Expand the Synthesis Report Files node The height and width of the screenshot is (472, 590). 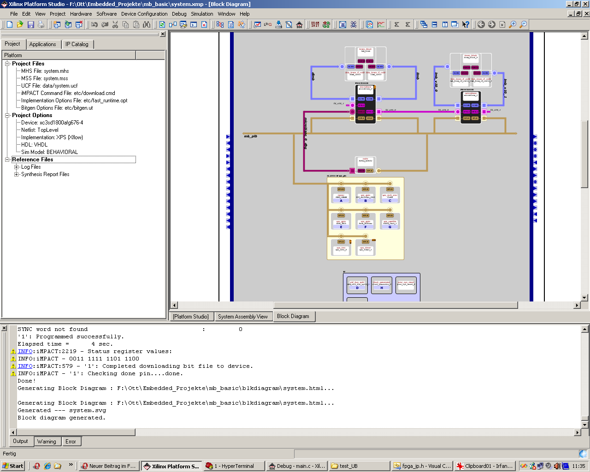click(x=17, y=174)
